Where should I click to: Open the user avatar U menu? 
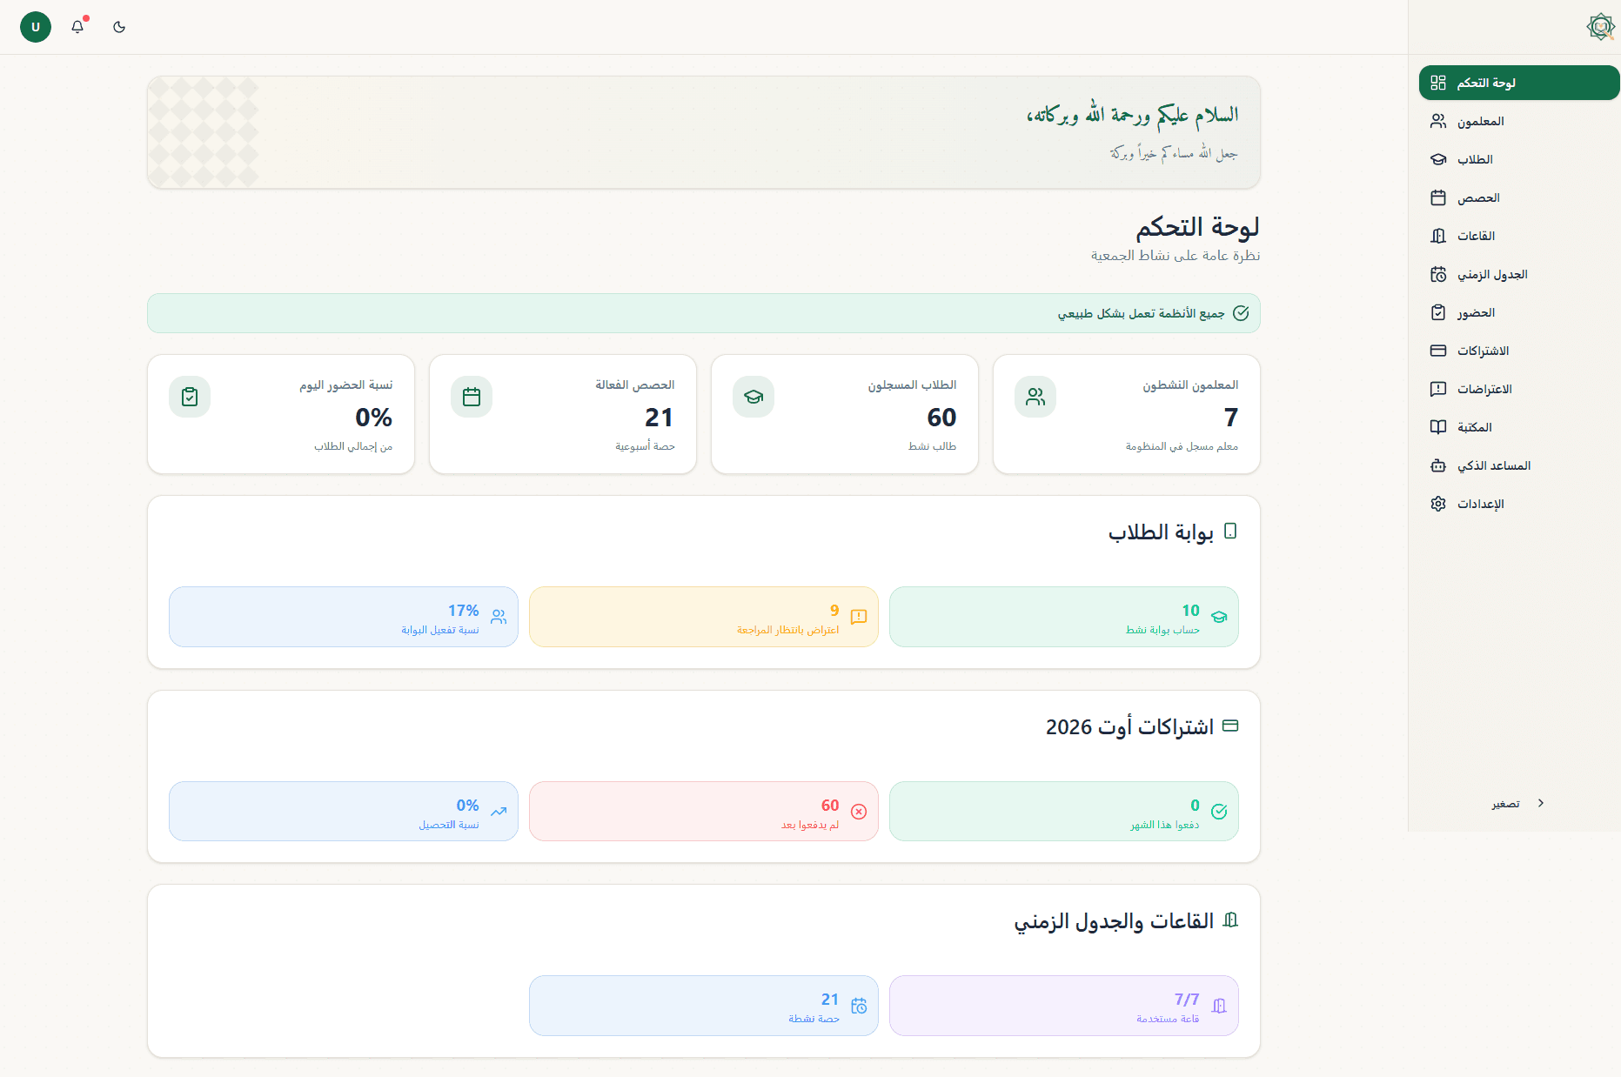pos(36,27)
